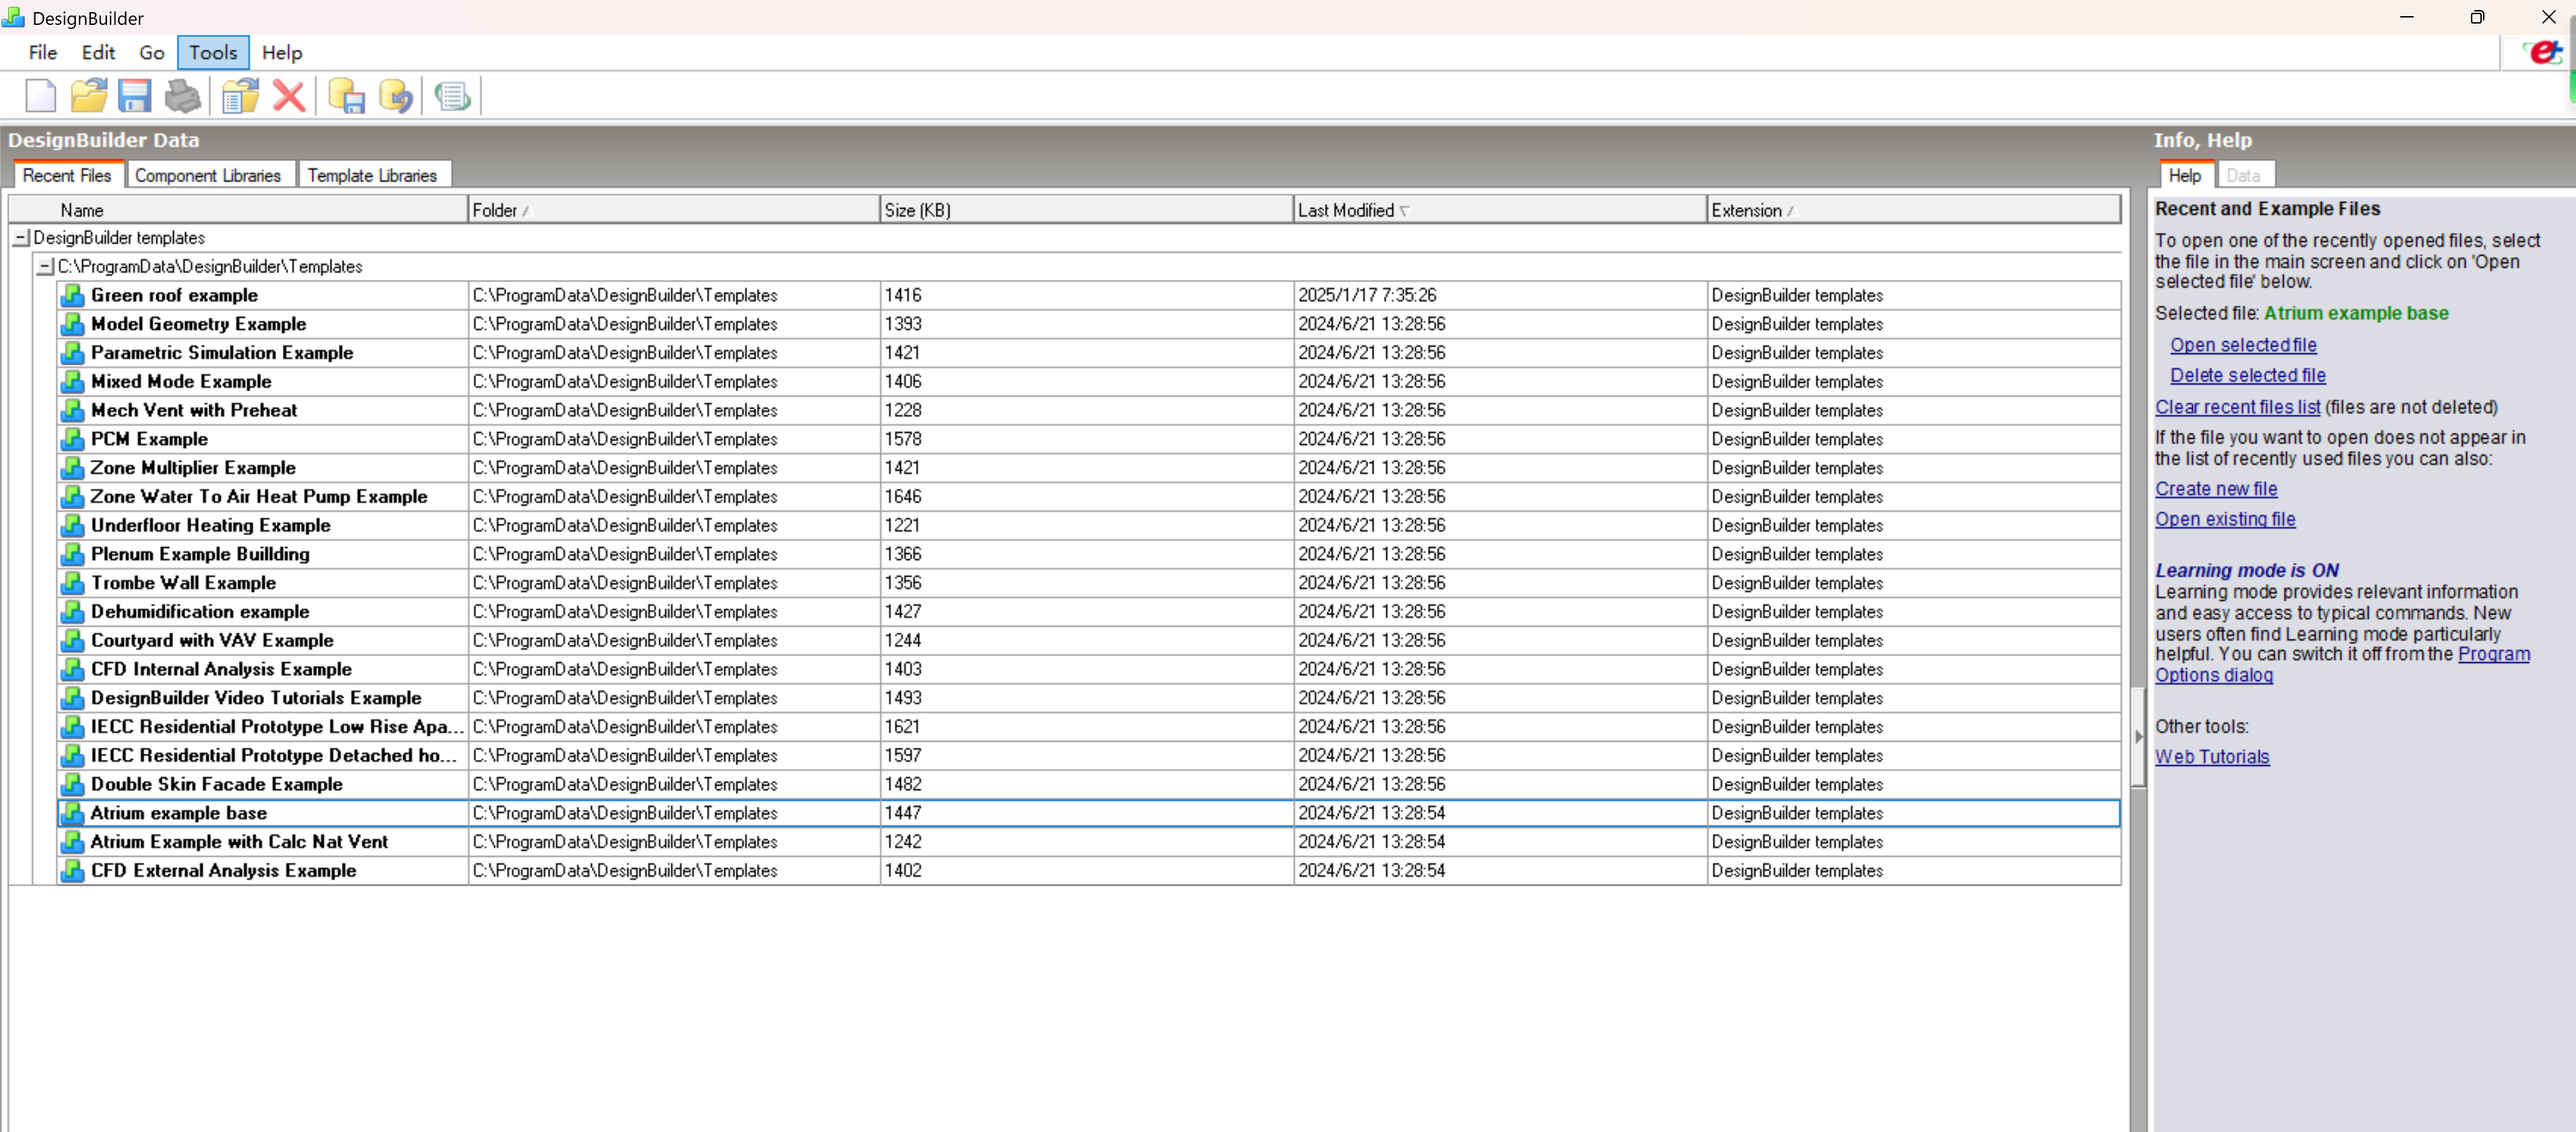Click the Save floppy disk icon
The image size is (2576, 1132).
(x=135, y=96)
